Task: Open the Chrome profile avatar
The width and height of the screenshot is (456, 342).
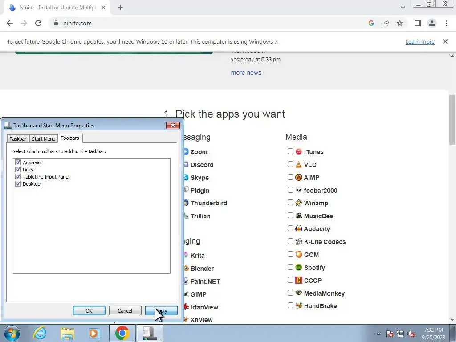Action: pos(432,23)
